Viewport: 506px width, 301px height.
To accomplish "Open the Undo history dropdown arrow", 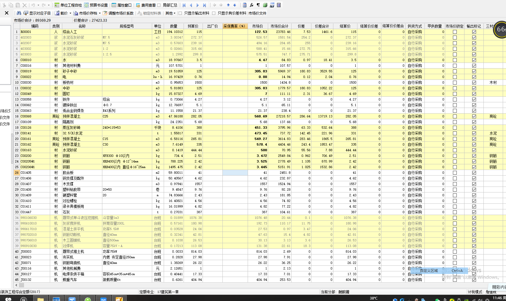I will 38,5.
